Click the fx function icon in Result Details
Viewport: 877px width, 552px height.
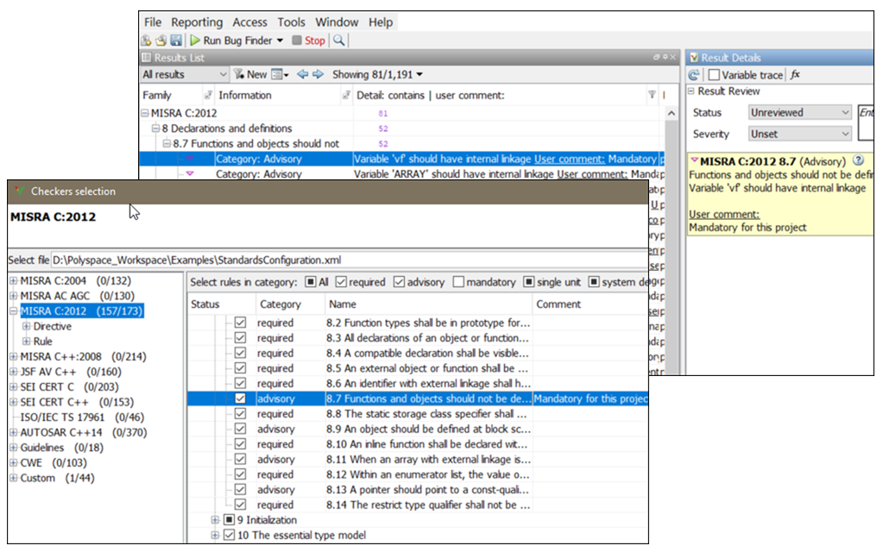point(795,74)
